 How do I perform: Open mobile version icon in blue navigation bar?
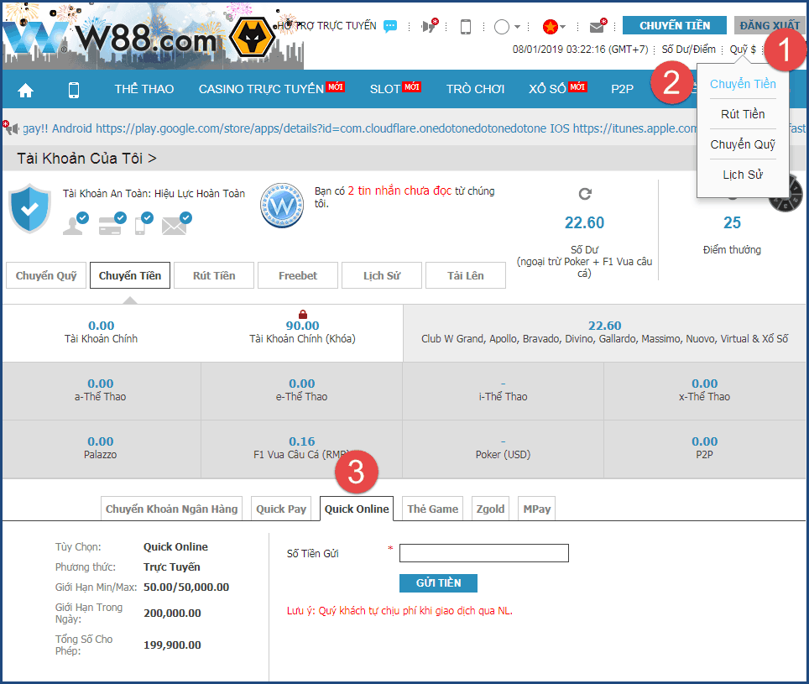click(74, 91)
